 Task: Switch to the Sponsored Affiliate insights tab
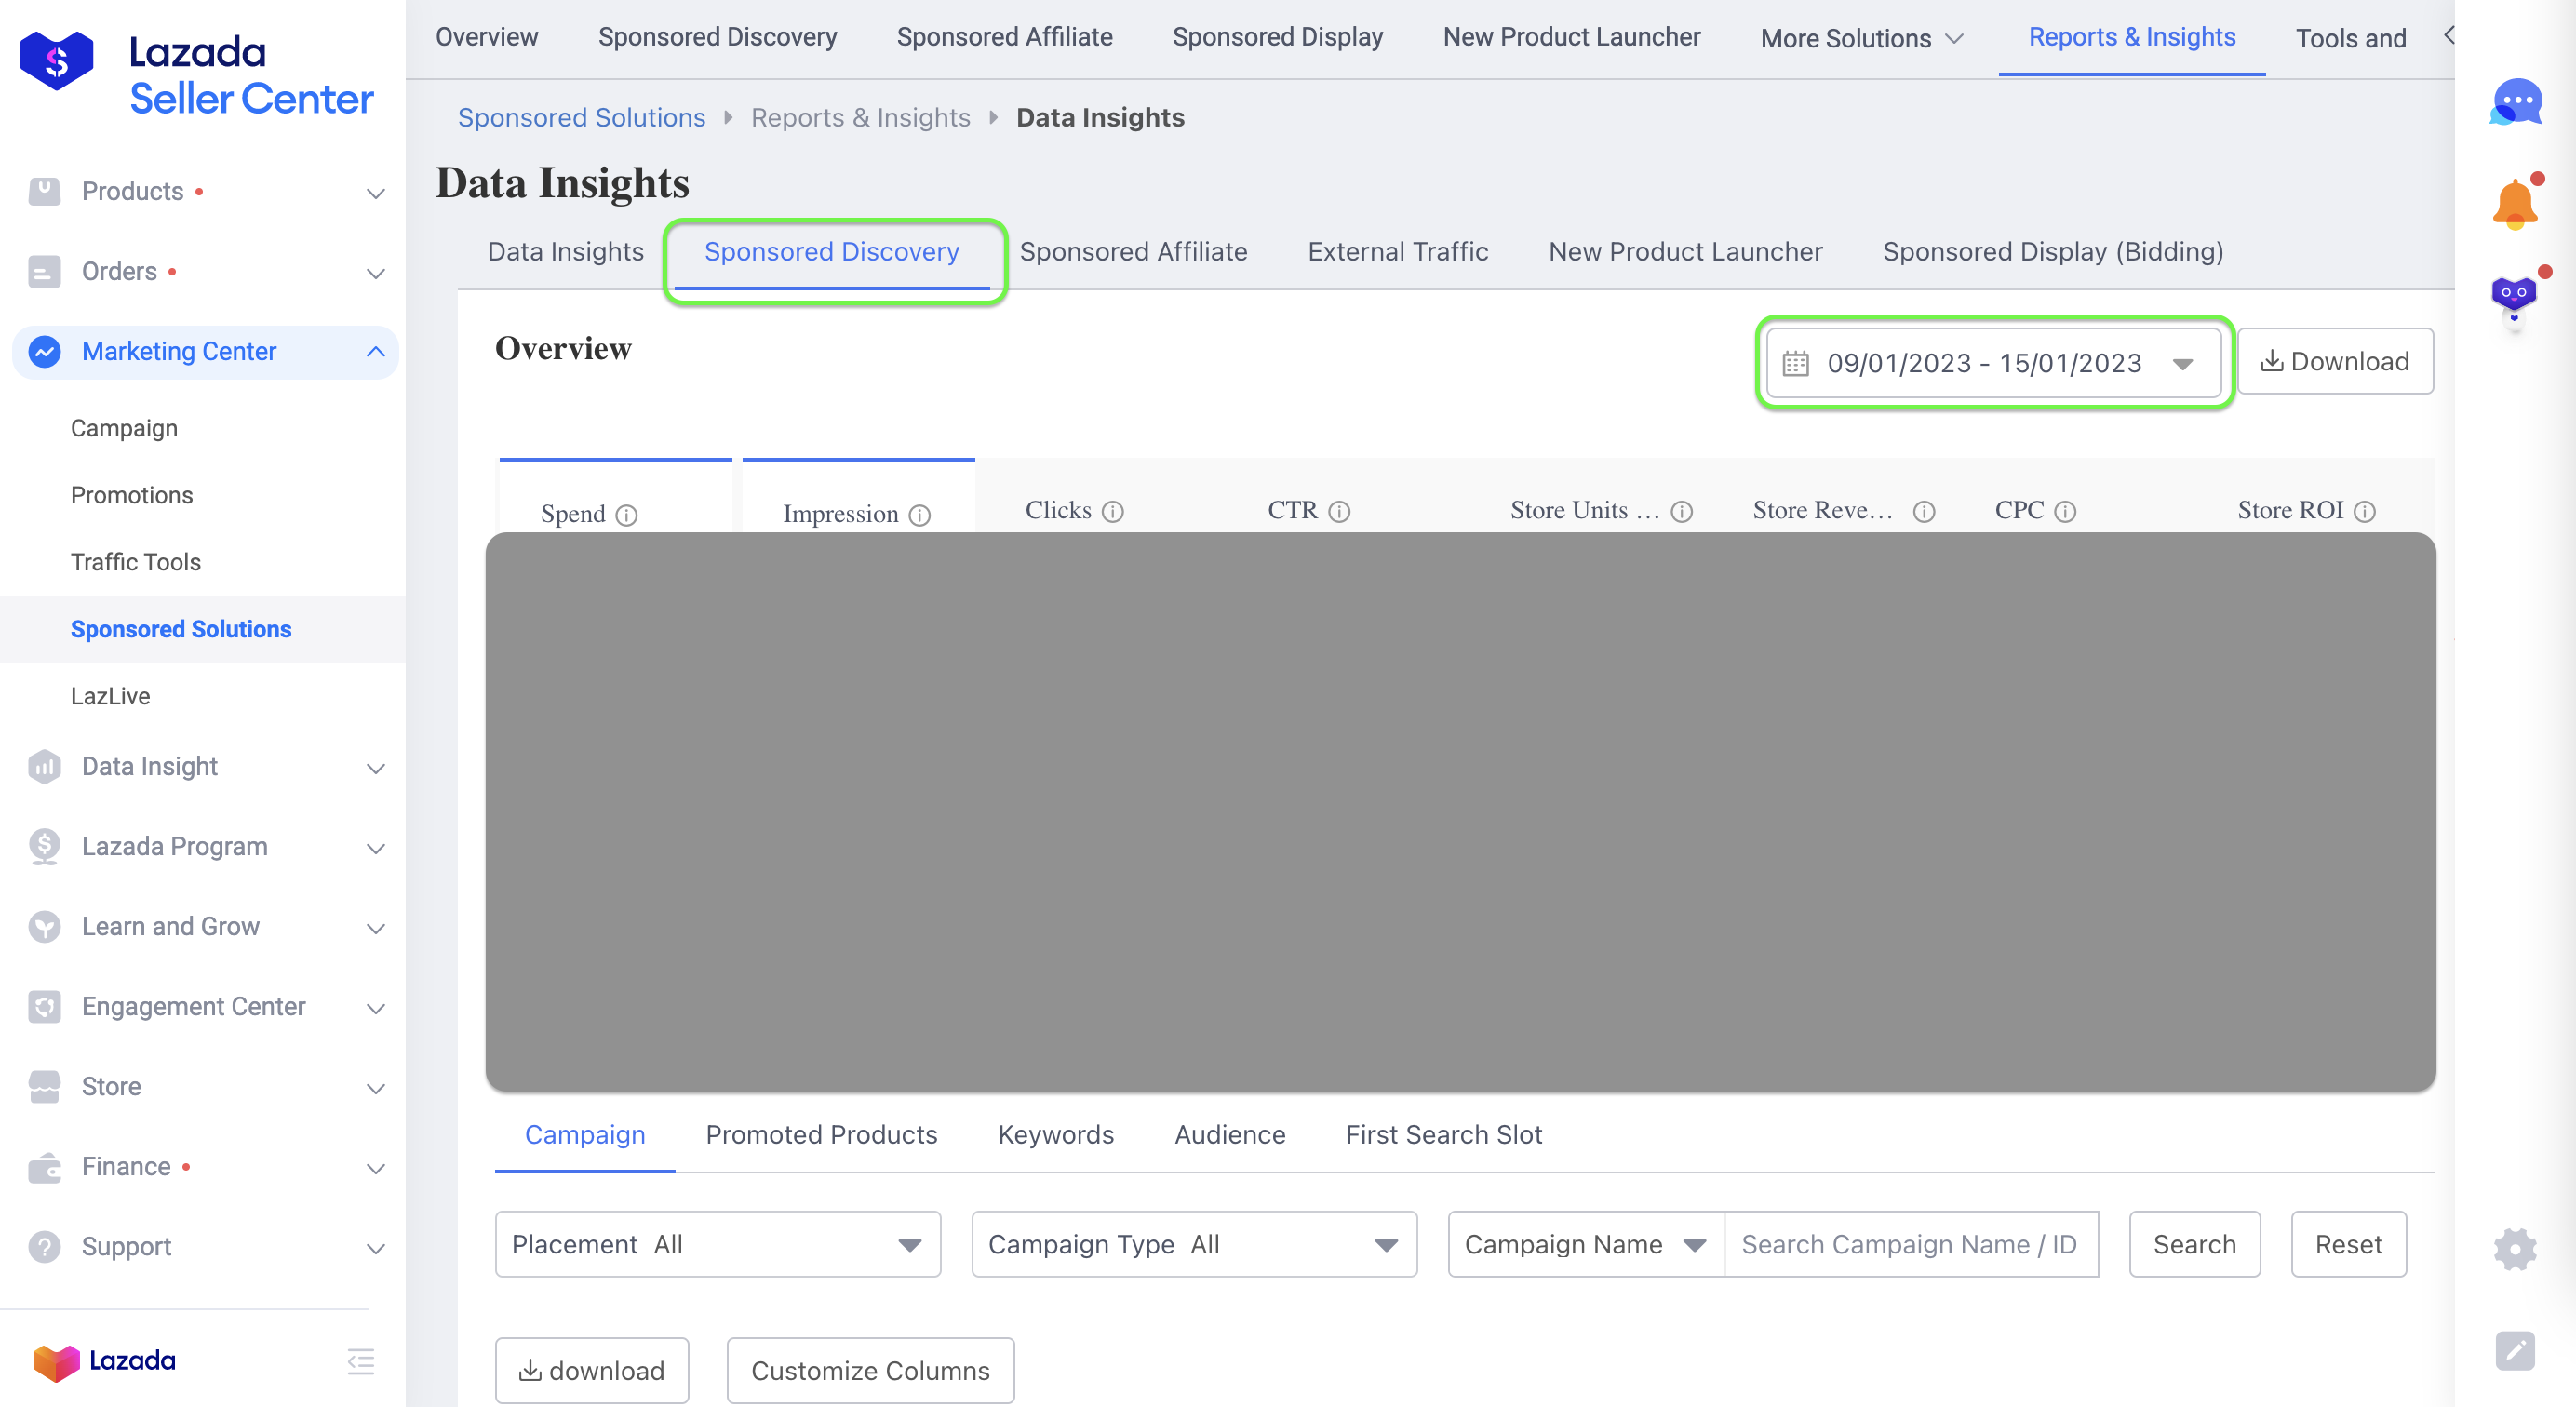(x=1133, y=251)
